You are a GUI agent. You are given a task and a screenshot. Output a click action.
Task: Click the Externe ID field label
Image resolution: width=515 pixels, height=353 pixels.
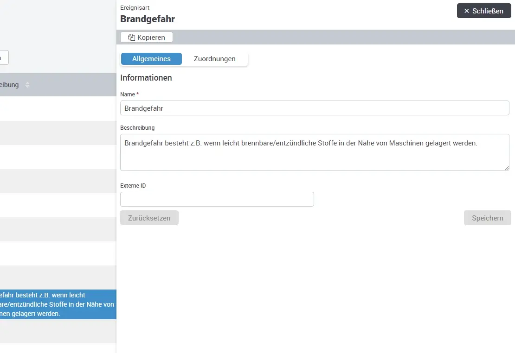click(133, 186)
